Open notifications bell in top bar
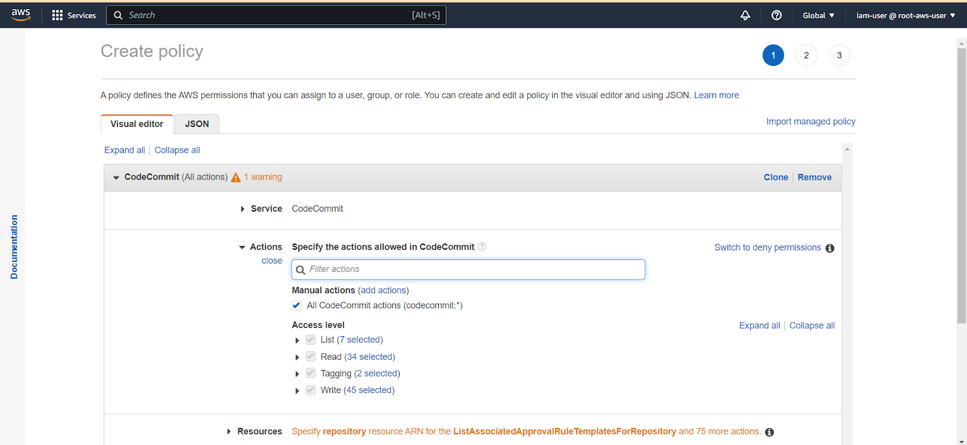967x445 pixels. tap(745, 15)
